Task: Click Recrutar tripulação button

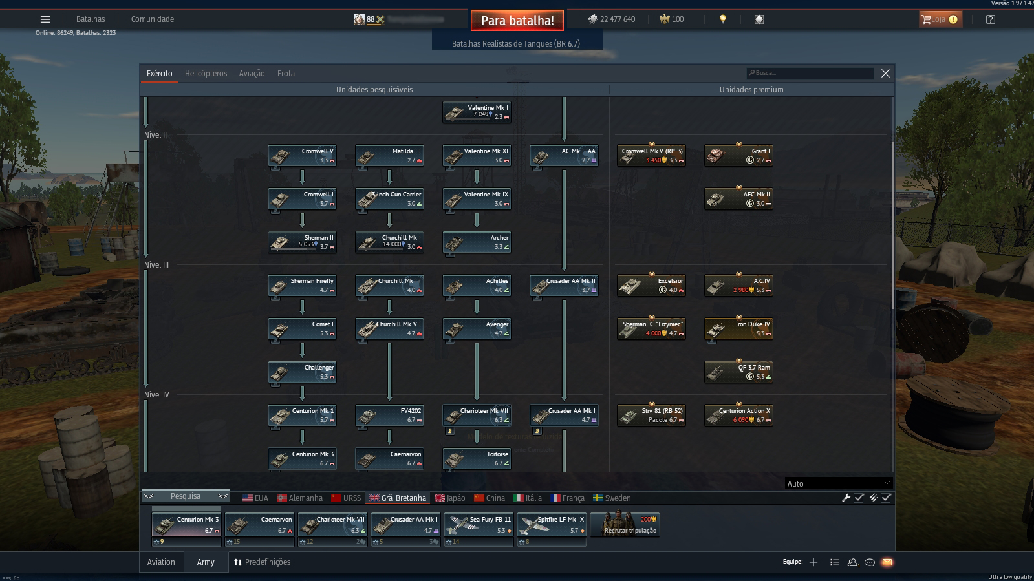Action: tap(626, 525)
